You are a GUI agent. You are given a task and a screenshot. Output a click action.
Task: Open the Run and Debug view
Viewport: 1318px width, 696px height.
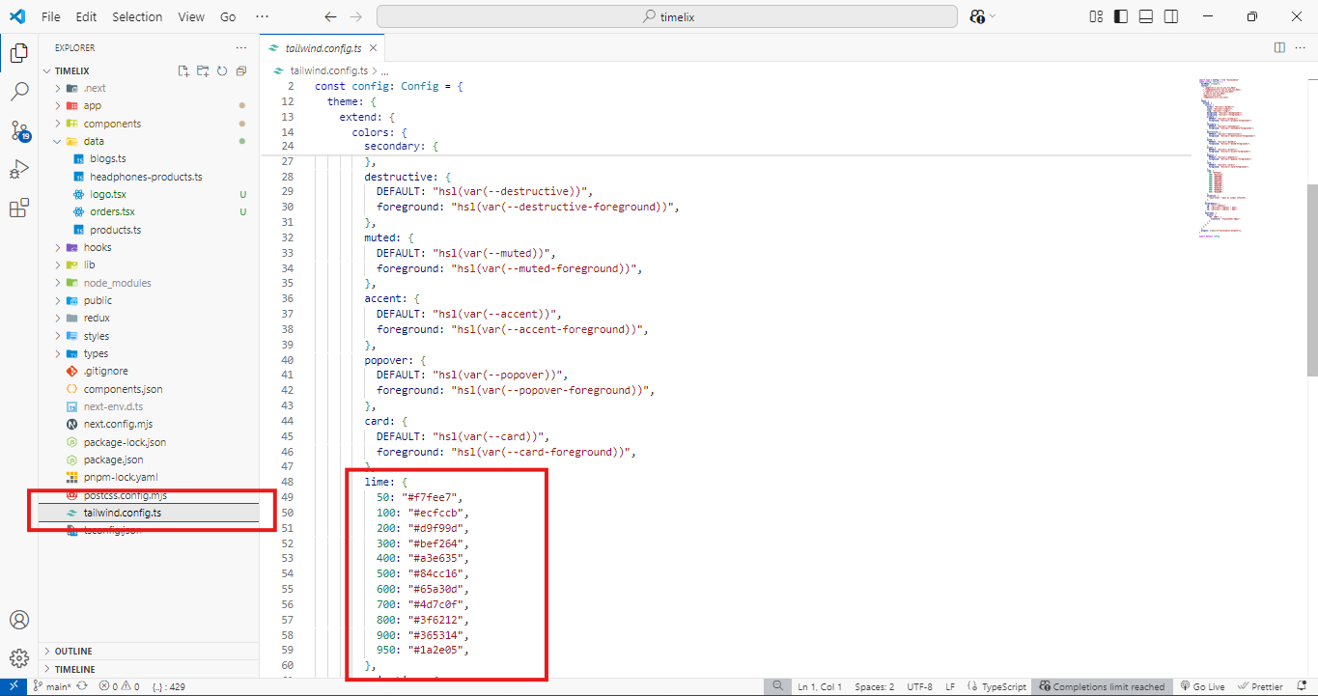[18, 170]
